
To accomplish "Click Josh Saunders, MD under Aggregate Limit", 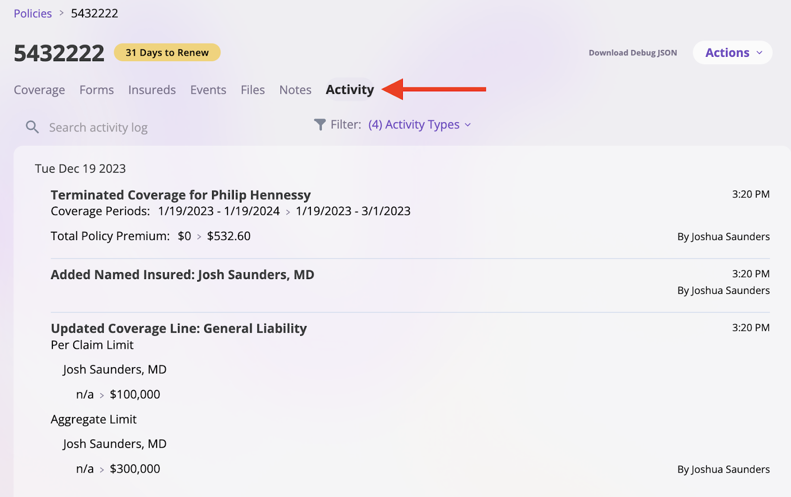I will [115, 444].
